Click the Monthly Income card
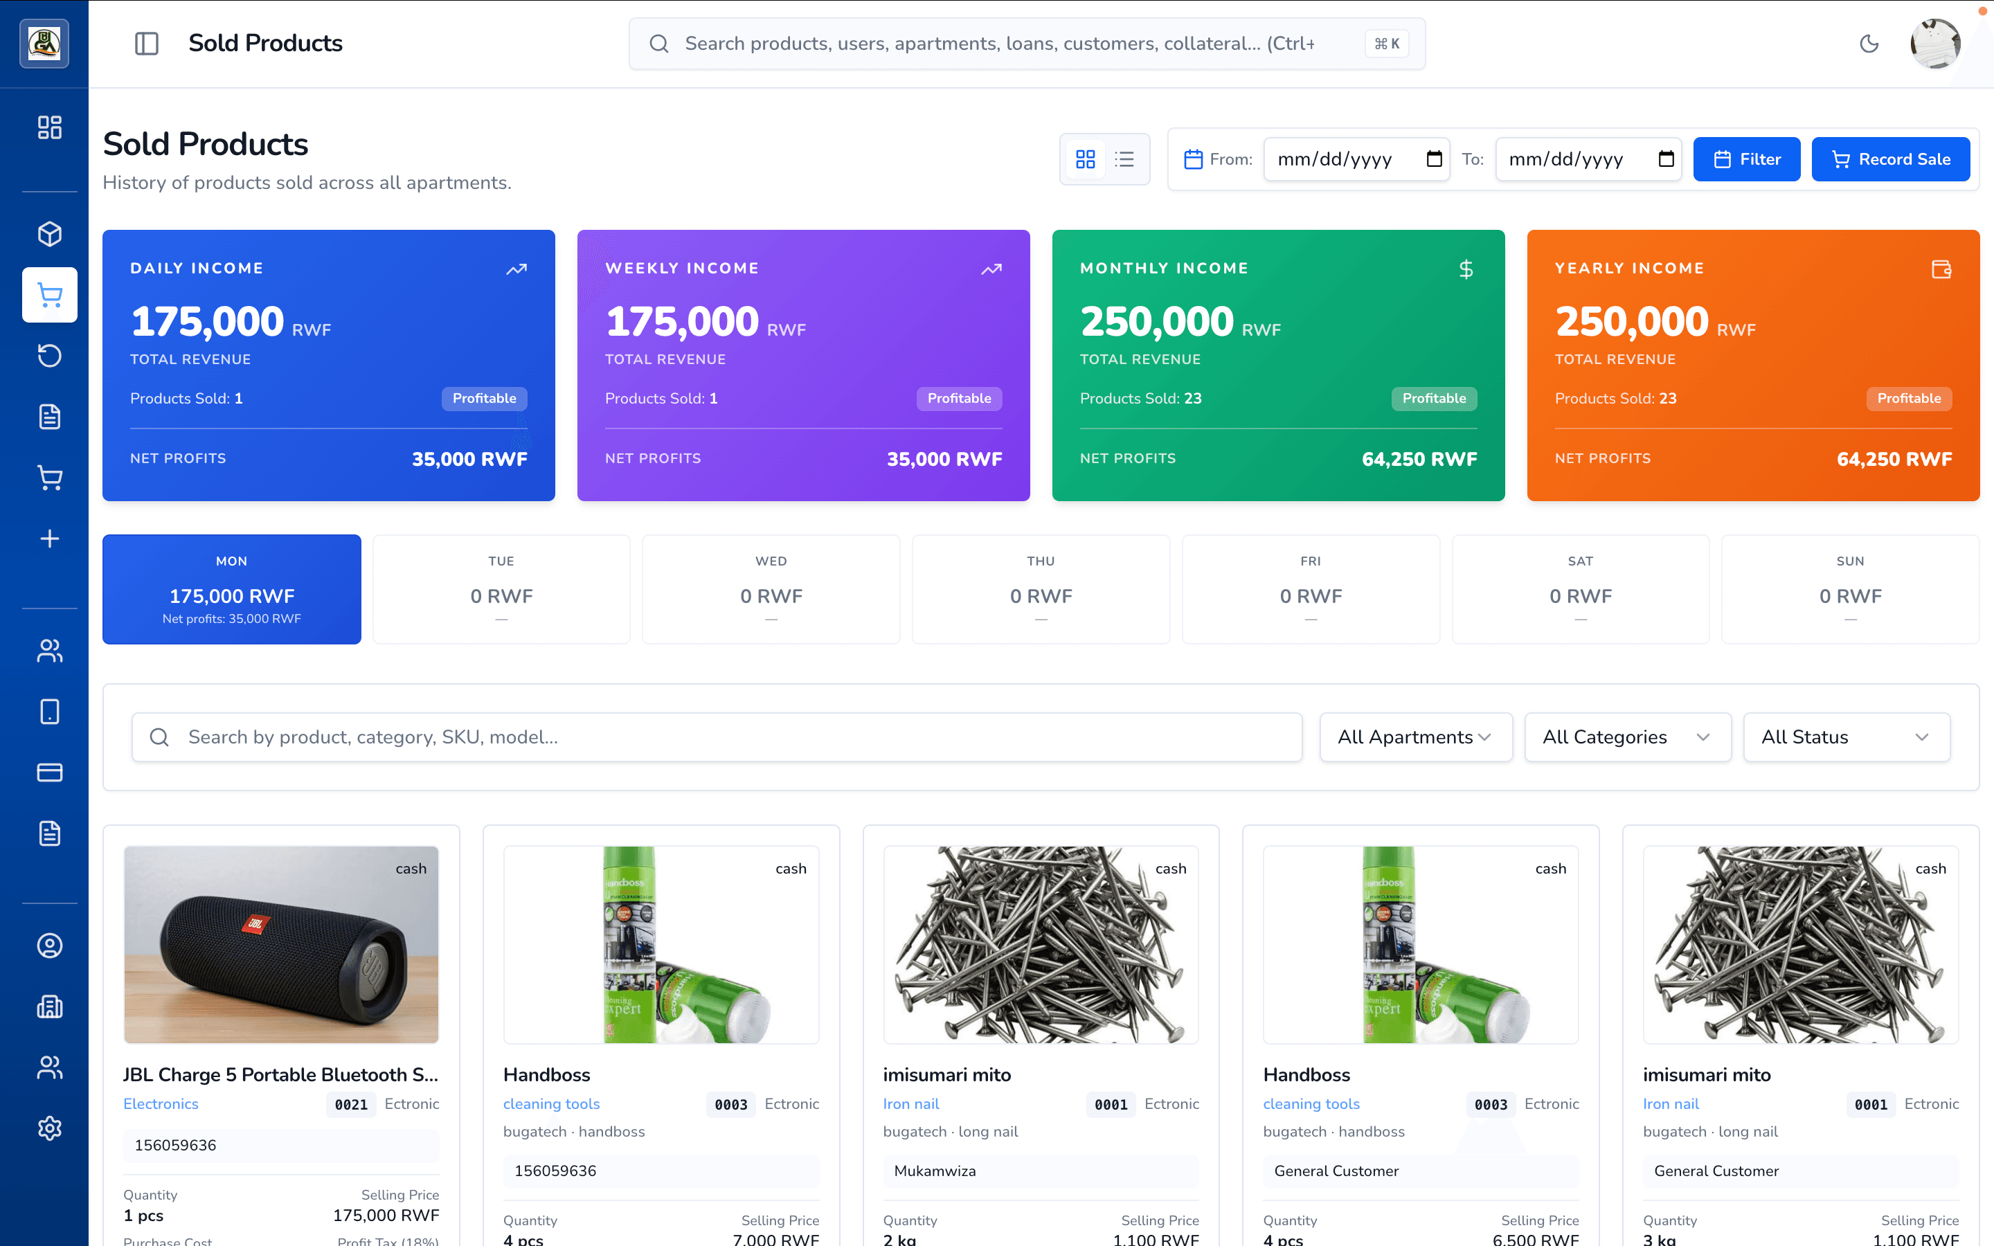Image resolution: width=1994 pixels, height=1246 pixels. point(1278,365)
